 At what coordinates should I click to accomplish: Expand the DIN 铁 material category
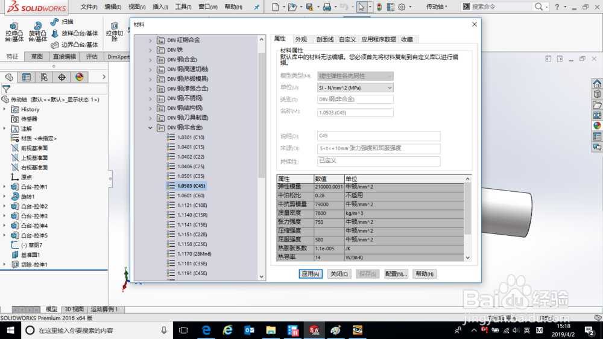(150, 50)
